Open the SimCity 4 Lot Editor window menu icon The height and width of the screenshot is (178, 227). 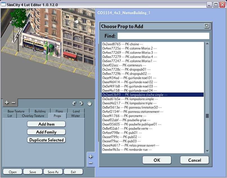point(3,4)
